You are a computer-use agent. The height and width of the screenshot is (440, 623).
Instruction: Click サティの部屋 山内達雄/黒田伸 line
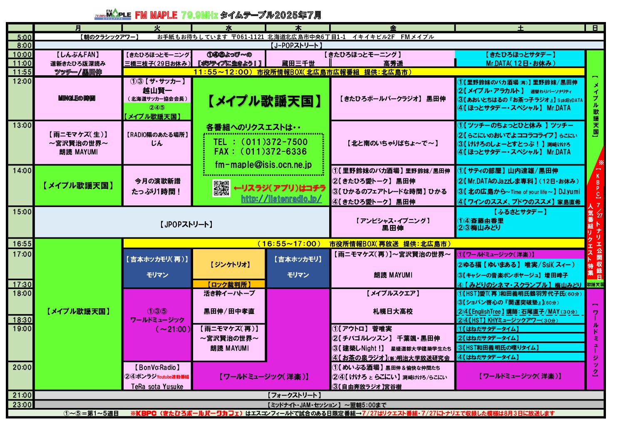[x=508, y=171]
